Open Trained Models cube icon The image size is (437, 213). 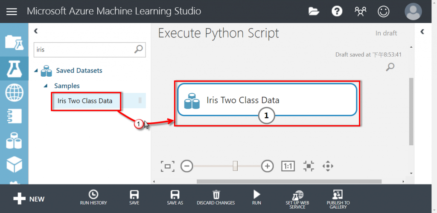[14, 164]
